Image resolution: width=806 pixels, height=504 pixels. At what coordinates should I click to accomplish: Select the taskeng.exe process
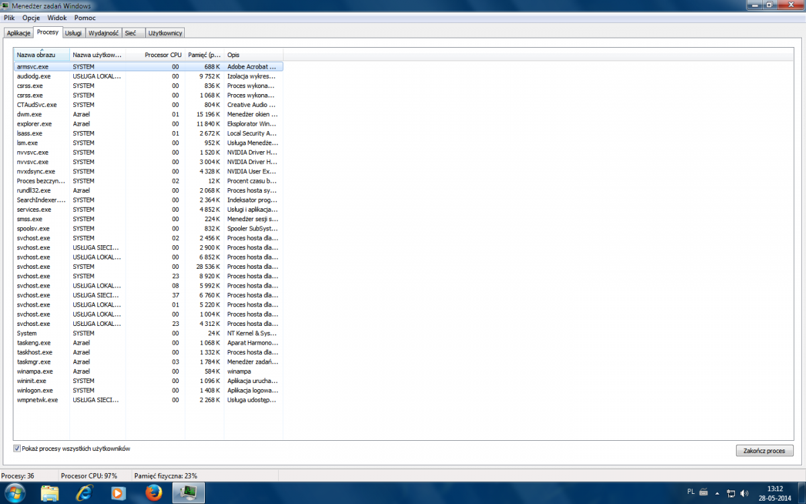click(x=148, y=343)
